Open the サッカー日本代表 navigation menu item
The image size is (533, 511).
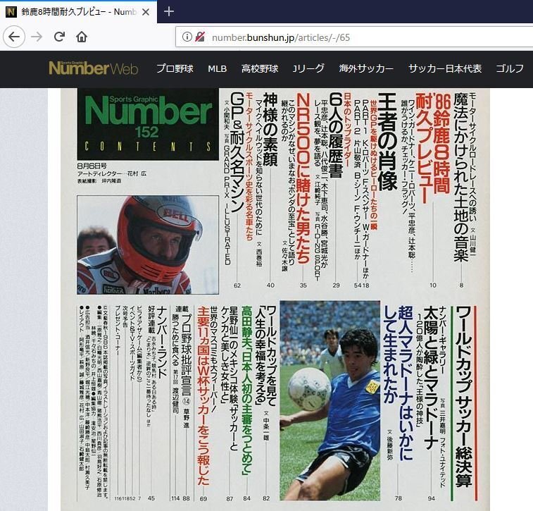tap(445, 68)
